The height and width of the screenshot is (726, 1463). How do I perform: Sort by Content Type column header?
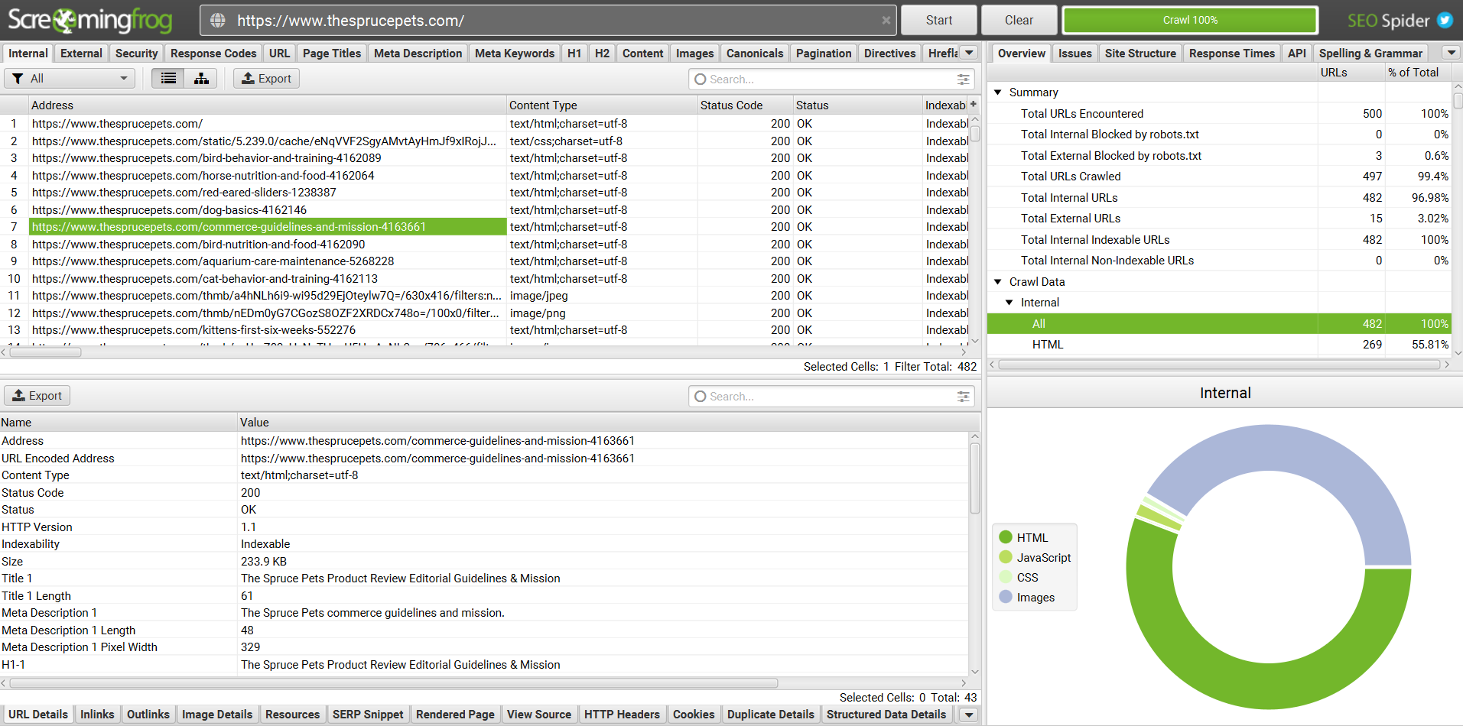click(602, 105)
